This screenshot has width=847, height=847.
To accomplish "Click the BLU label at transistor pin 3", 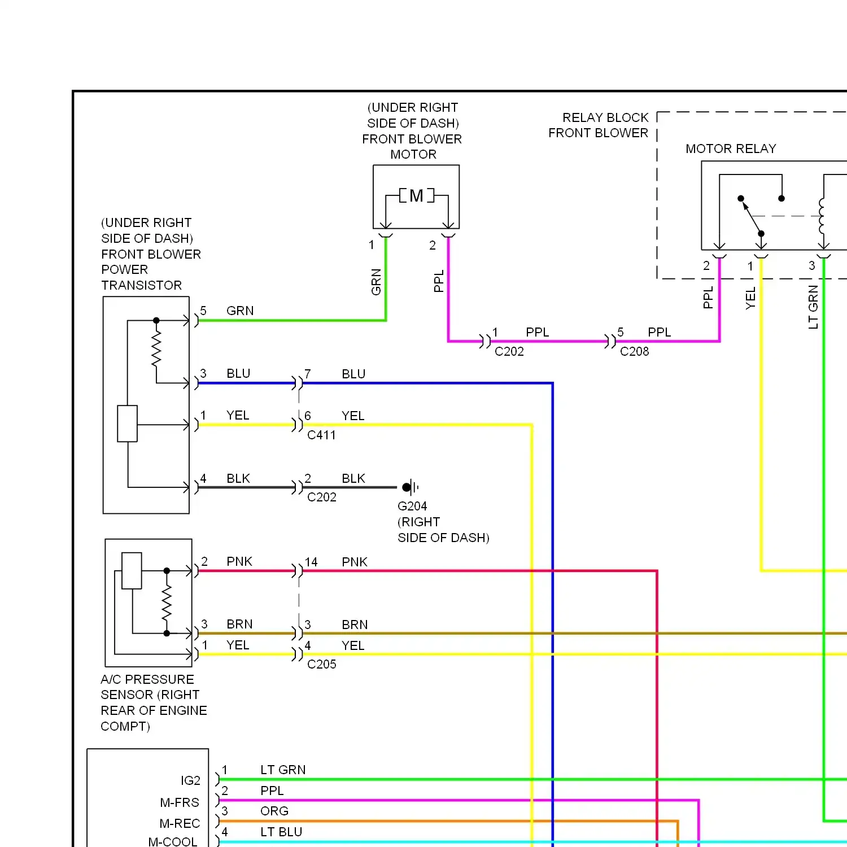I will [x=238, y=373].
